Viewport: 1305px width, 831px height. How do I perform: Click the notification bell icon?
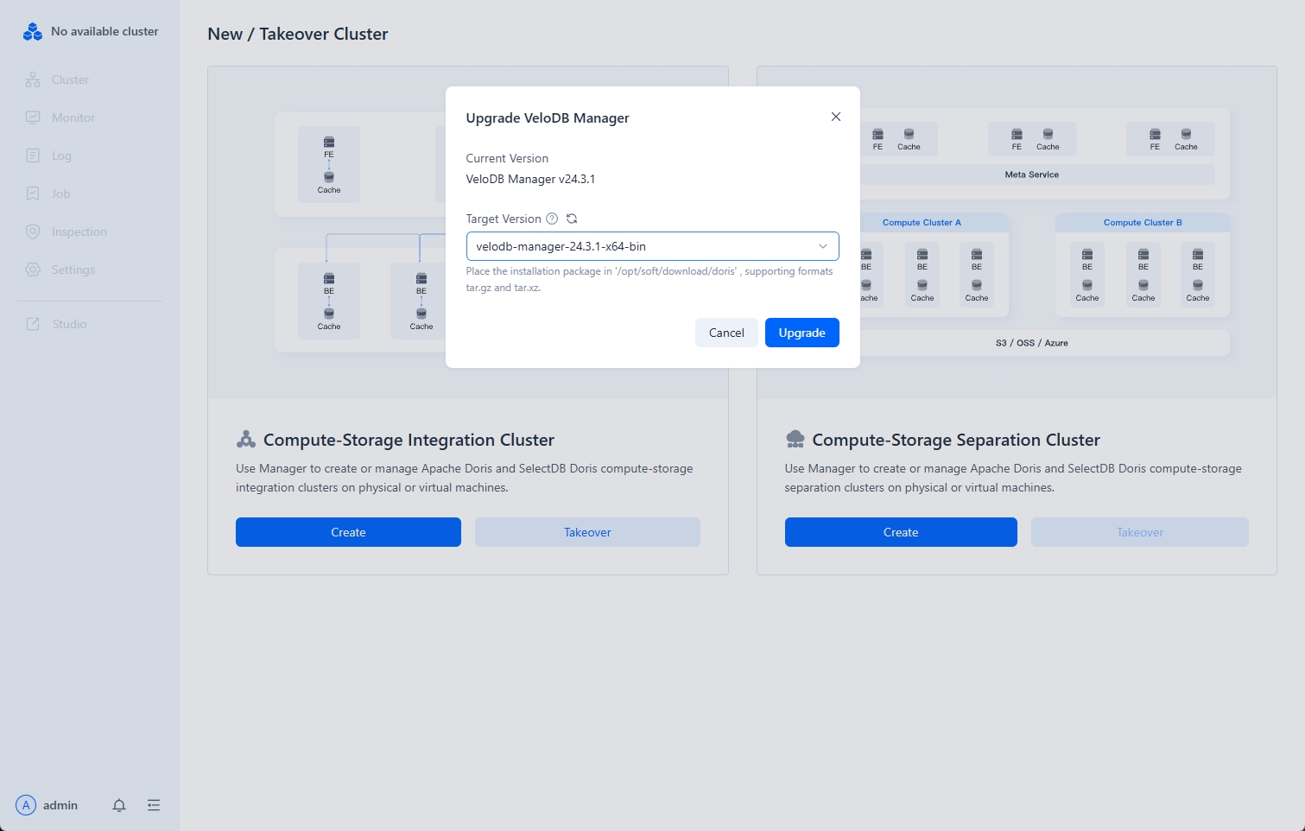(x=119, y=805)
